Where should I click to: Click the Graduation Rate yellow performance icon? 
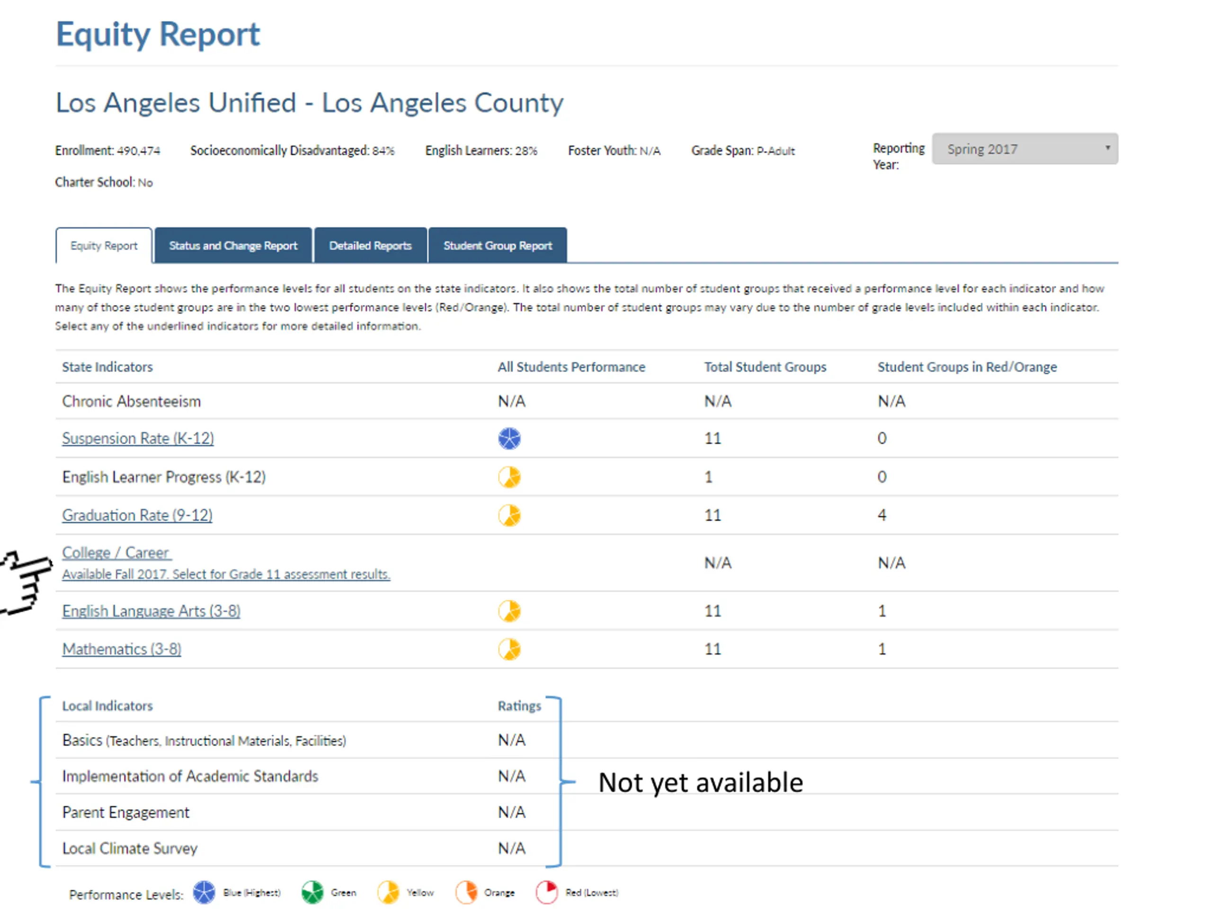509,515
